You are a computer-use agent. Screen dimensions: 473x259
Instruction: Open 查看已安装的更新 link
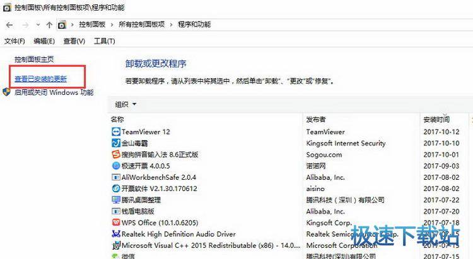pos(41,79)
